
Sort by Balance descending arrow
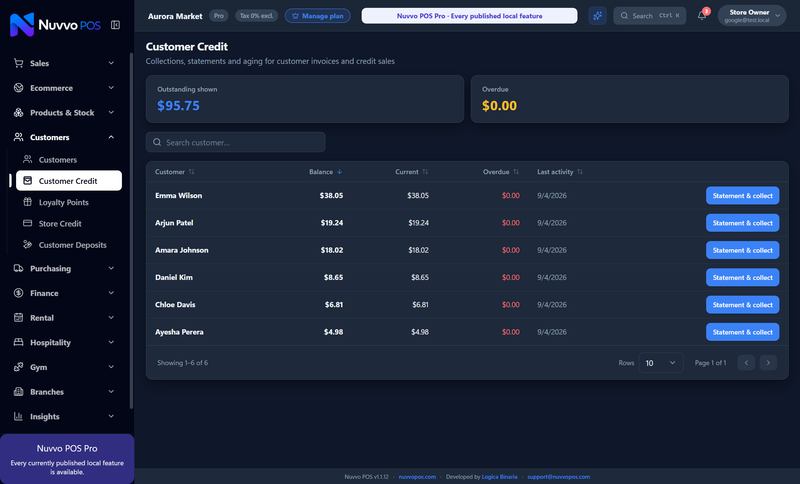(x=340, y=172)
